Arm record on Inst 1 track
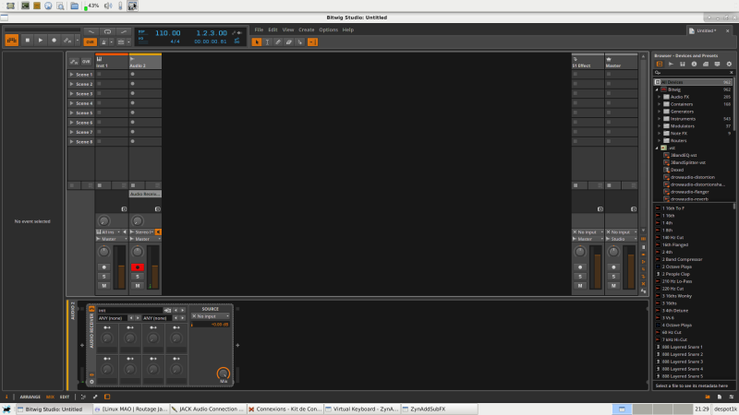Viewport: 739px width, 415px height. pyautogui.click(x=104, y=267)
